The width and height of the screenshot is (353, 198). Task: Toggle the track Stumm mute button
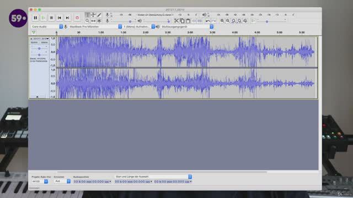coord(34,42)
